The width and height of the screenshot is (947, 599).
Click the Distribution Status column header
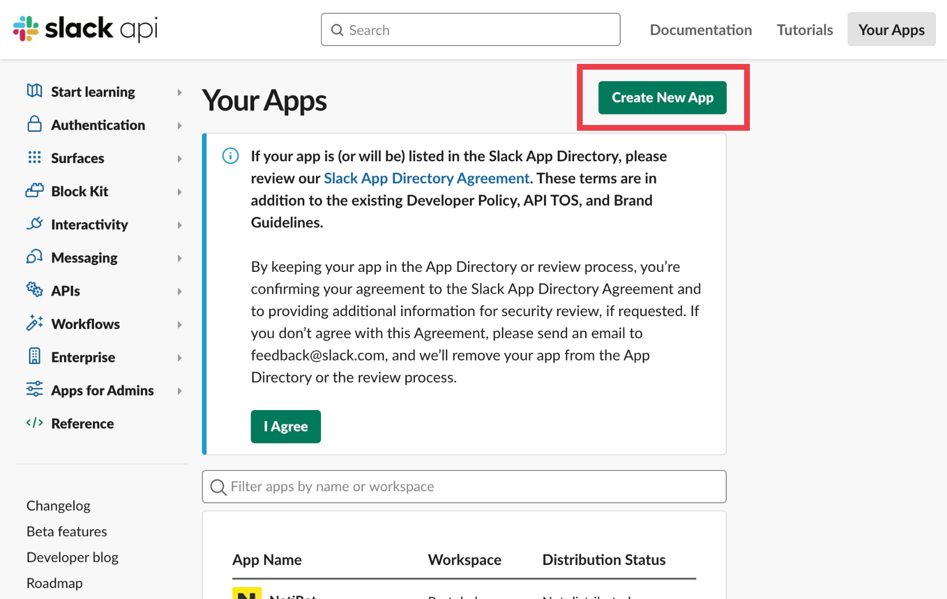click(603, 560)
